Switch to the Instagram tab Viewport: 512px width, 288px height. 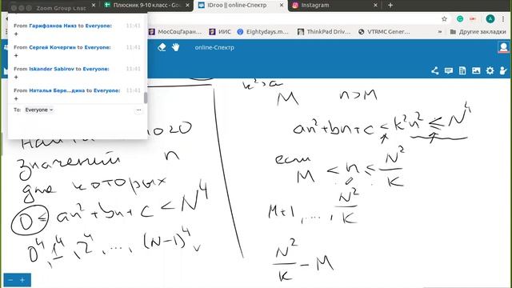(x=334, y=6)
